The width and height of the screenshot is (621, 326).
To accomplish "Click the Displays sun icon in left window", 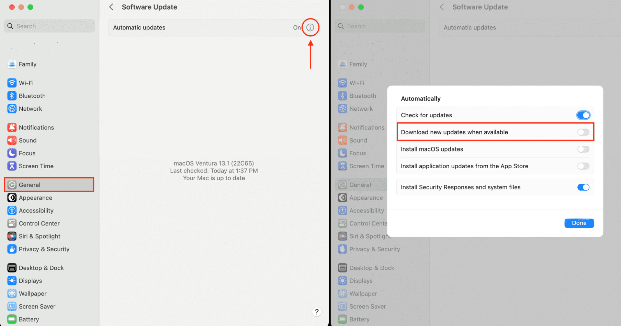I will (x=12, y=281).
